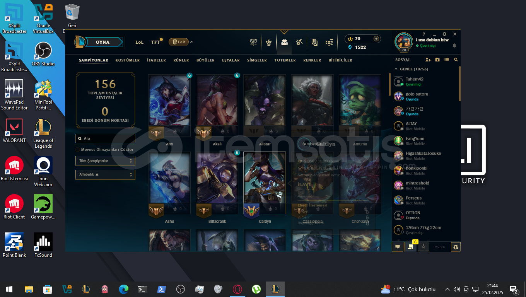Switch to the EŞYALAR tab
The height and width of the screenshot is (297, 526).
(x=231, y=60)
